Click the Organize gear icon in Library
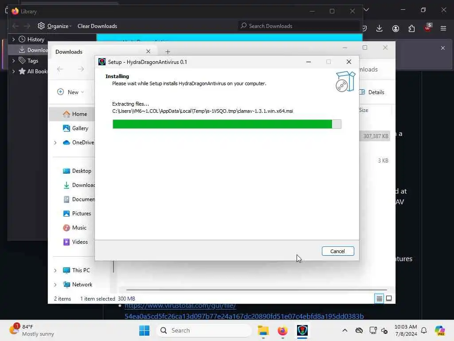 [x=41, y=26]
